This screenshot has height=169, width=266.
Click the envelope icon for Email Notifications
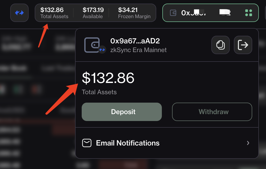[x=87, y=143]
